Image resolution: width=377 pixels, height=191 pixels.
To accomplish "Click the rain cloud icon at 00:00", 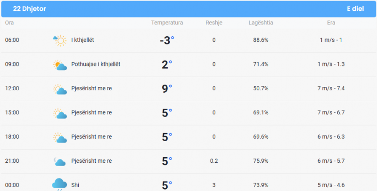I will 59,184.
